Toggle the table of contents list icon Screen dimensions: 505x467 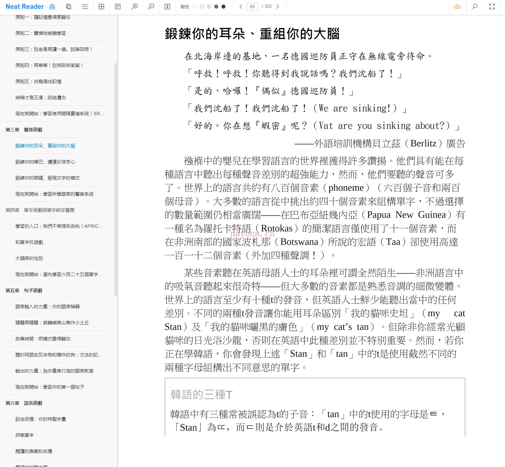[x=85, y=7]
